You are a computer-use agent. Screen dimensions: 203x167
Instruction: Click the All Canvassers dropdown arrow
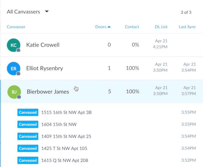(x=47, y=11)
